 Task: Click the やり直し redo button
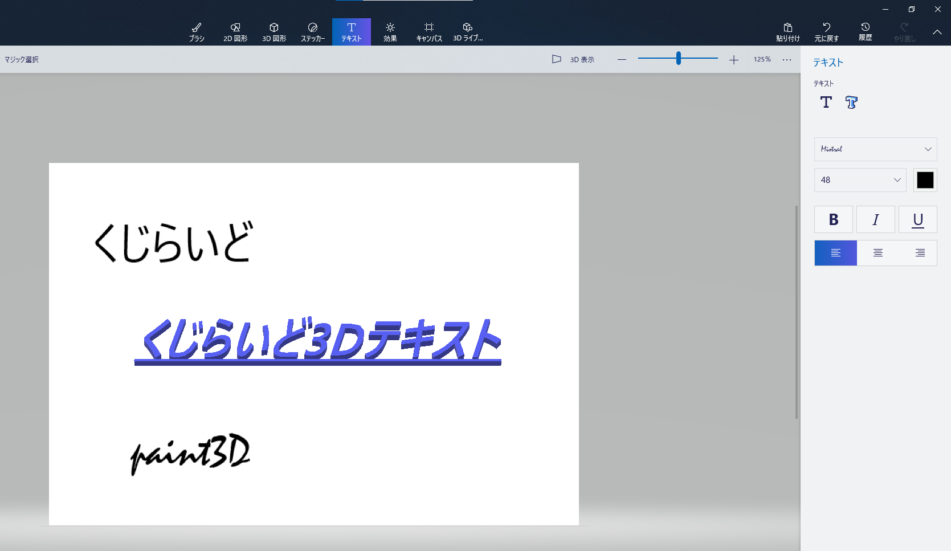pos(904,32)
